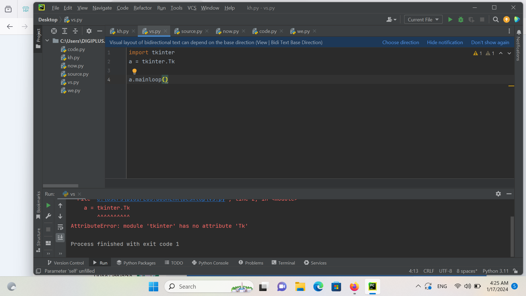
Task: Open Run panel settings gear
Action: click(498, 194)
